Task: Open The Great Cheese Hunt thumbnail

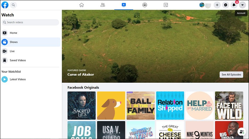Action: click(x=170, y=130)
